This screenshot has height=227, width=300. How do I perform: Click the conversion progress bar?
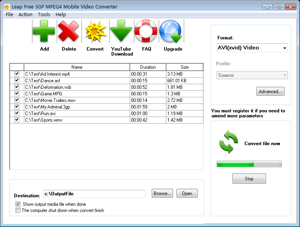(x=249, y=164)
